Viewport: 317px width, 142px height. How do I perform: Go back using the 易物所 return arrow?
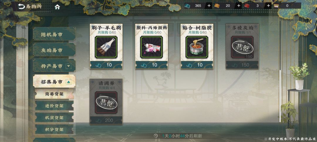pos(21,7)
